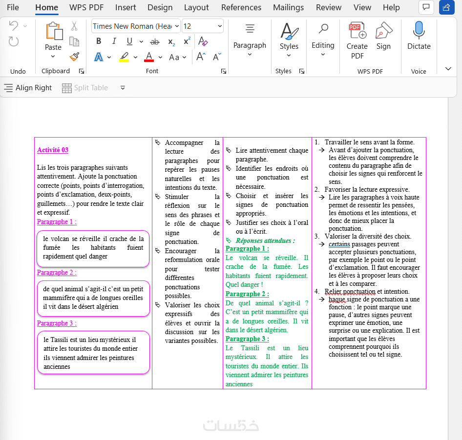Apply superscript formatting
462x440 pixels.
tap(187, 41)
